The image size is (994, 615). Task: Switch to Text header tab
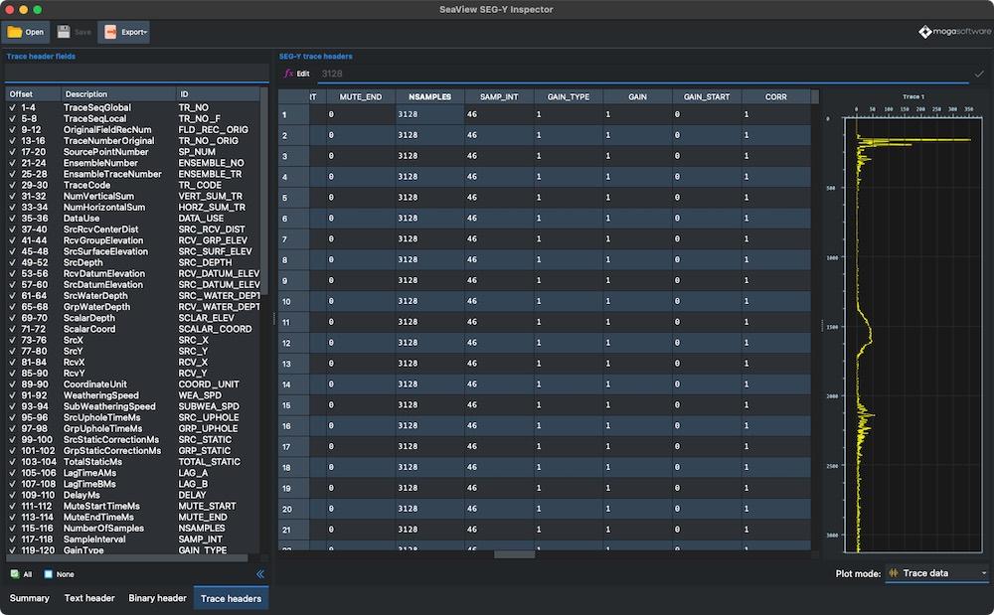(x=89, y=598)
